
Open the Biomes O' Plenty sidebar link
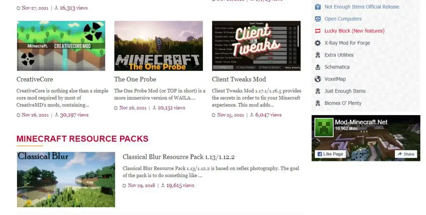click(343, 103)
